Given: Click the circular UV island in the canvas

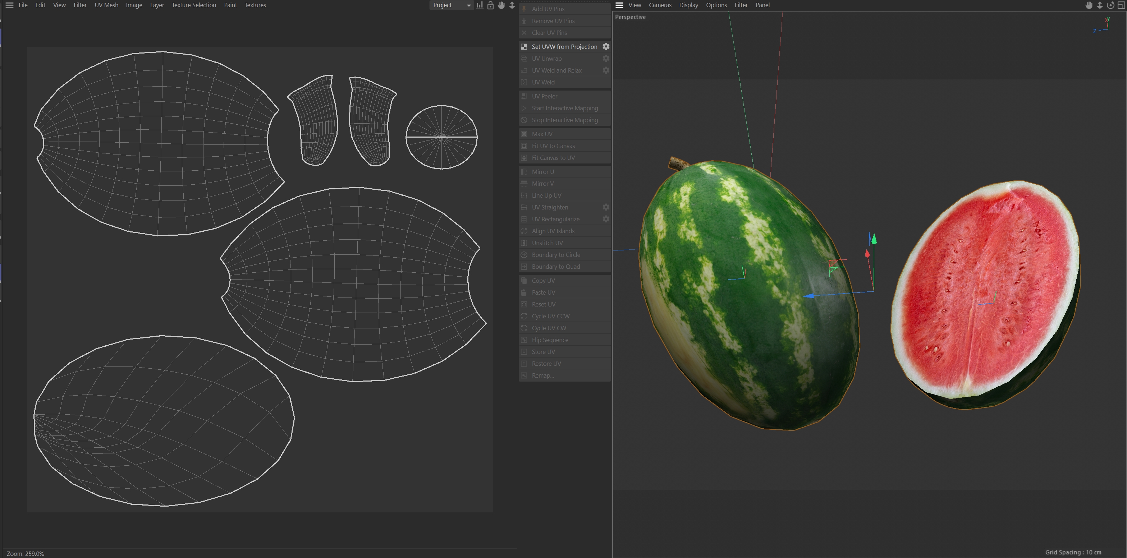Looking at the screenshot, I should coord(441,137).
